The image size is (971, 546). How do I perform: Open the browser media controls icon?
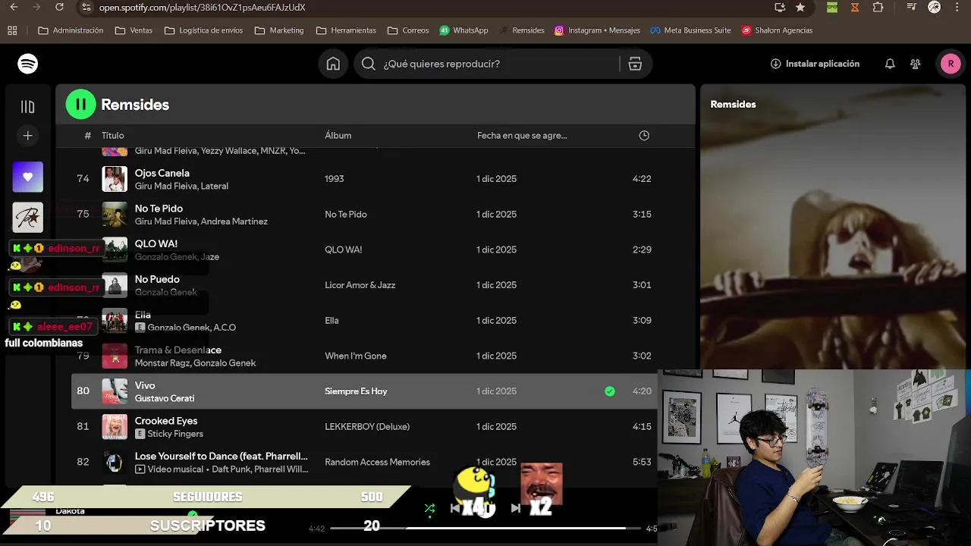tap(912, 8)
